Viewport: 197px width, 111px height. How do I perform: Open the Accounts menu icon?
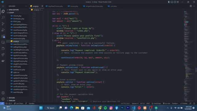click(x=3, y=93)
